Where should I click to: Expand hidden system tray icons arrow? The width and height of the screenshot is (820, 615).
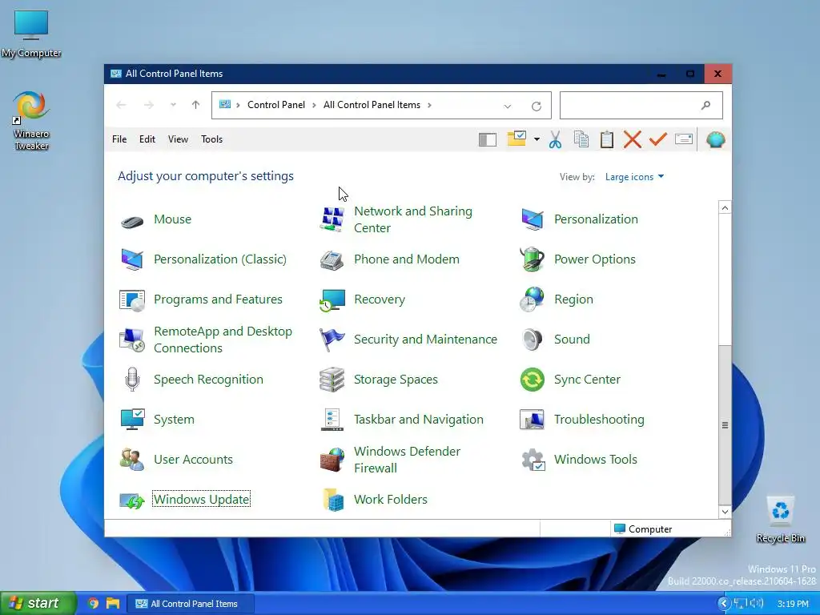[724, 604]
